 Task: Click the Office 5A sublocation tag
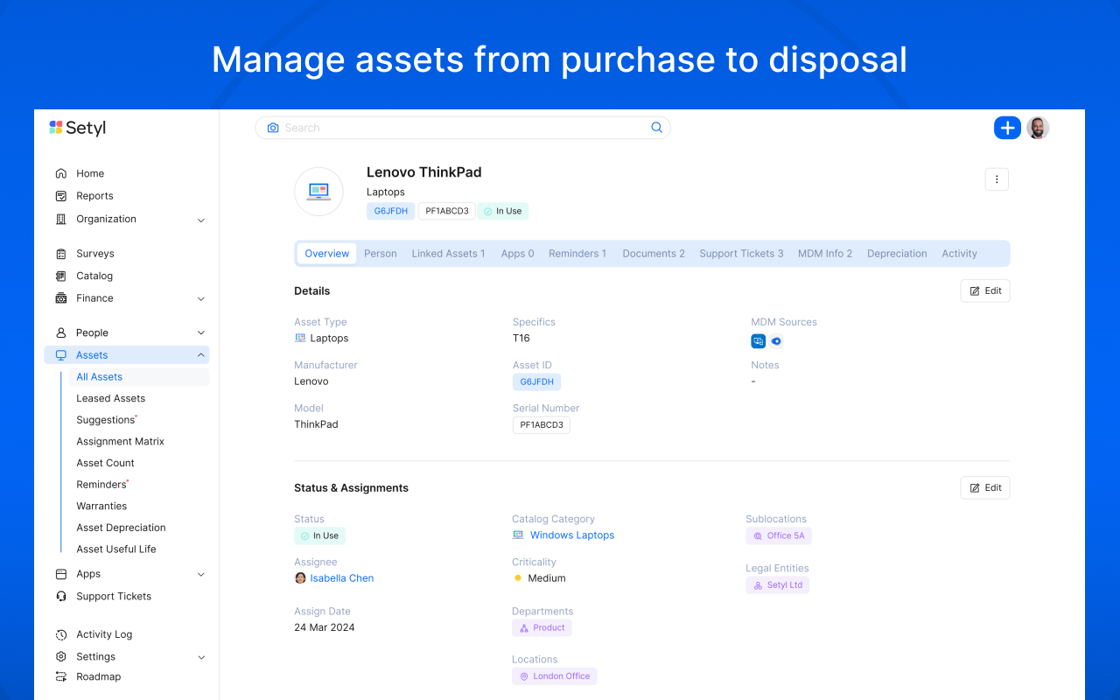(779, 535)
